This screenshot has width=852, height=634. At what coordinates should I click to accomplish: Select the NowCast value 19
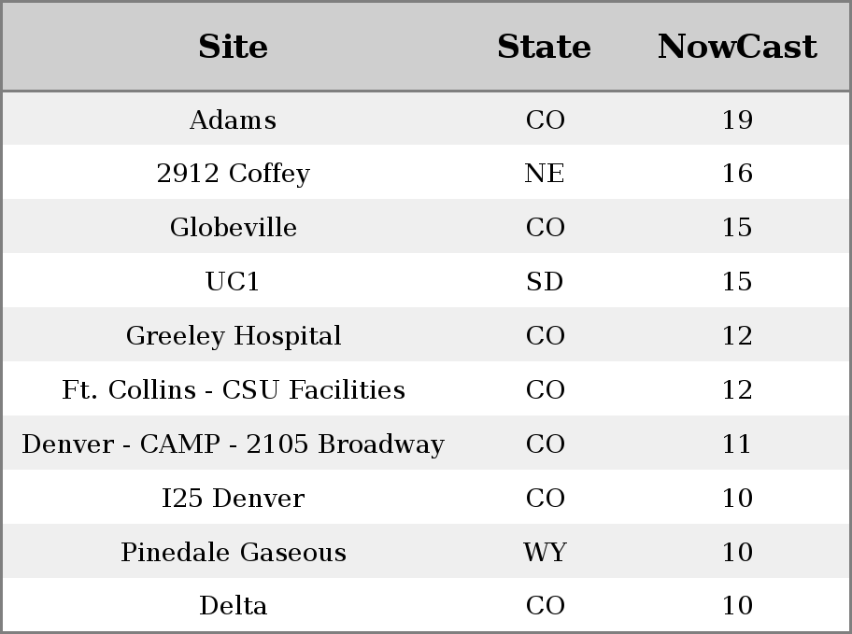[737, 120]
